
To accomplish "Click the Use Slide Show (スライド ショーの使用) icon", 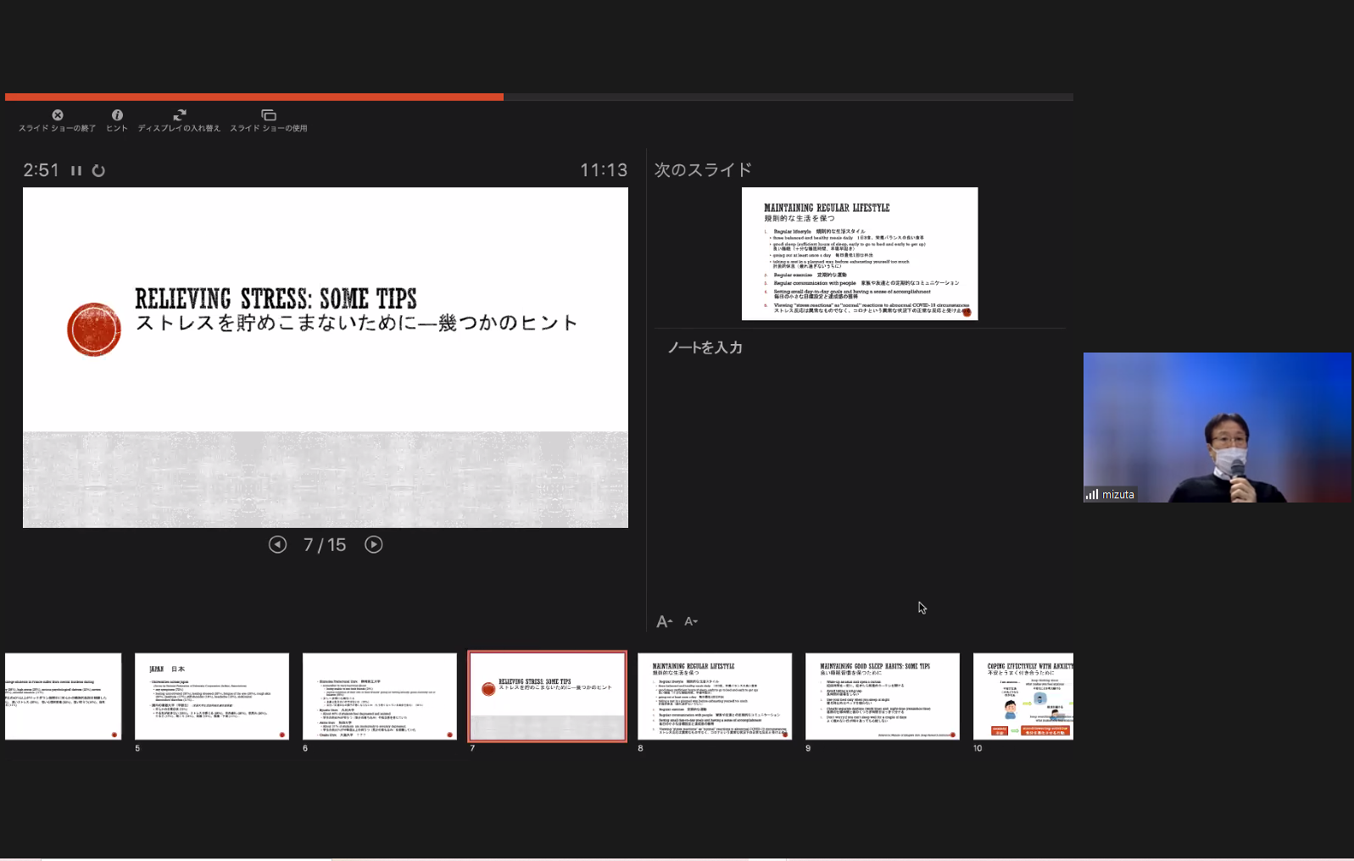I will tap(269, 115).
